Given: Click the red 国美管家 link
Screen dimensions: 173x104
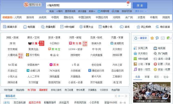Looking at the screenshot, I should pyautogui.click(x=43, y=90).
